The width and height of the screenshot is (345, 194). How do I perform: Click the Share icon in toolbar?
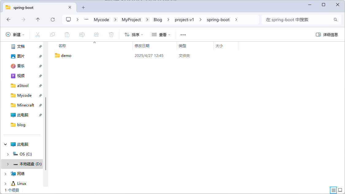click(97, 35)
